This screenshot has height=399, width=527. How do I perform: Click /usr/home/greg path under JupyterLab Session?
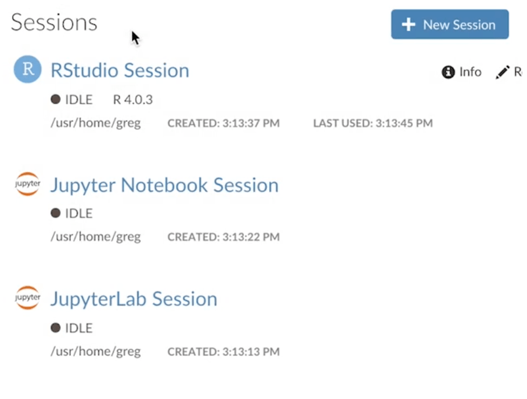[x=96, y=351]
